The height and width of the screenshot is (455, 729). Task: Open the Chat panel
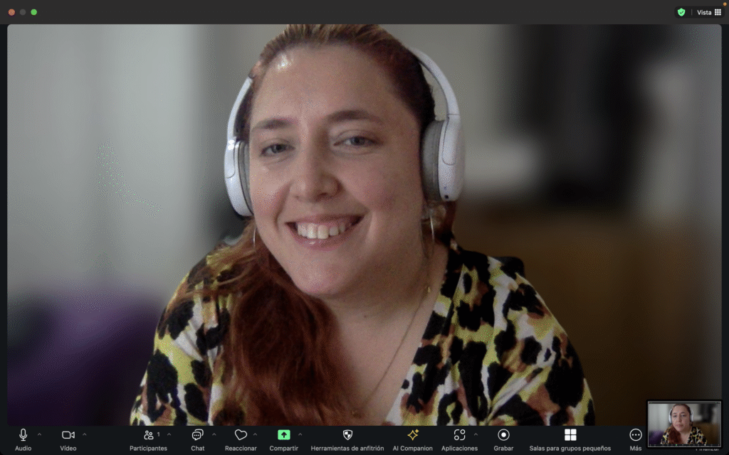(197, 434)
